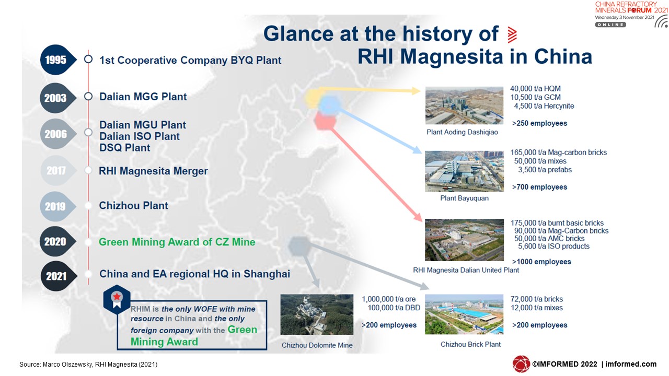
Task: Click '1st Cooperative Company BYQ Plant' text
Action: (190, 60)
